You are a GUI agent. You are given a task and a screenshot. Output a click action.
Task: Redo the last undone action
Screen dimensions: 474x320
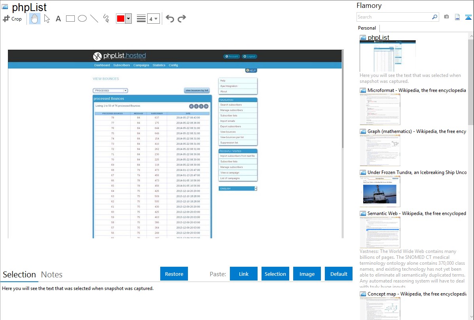(x=182, y=19)
